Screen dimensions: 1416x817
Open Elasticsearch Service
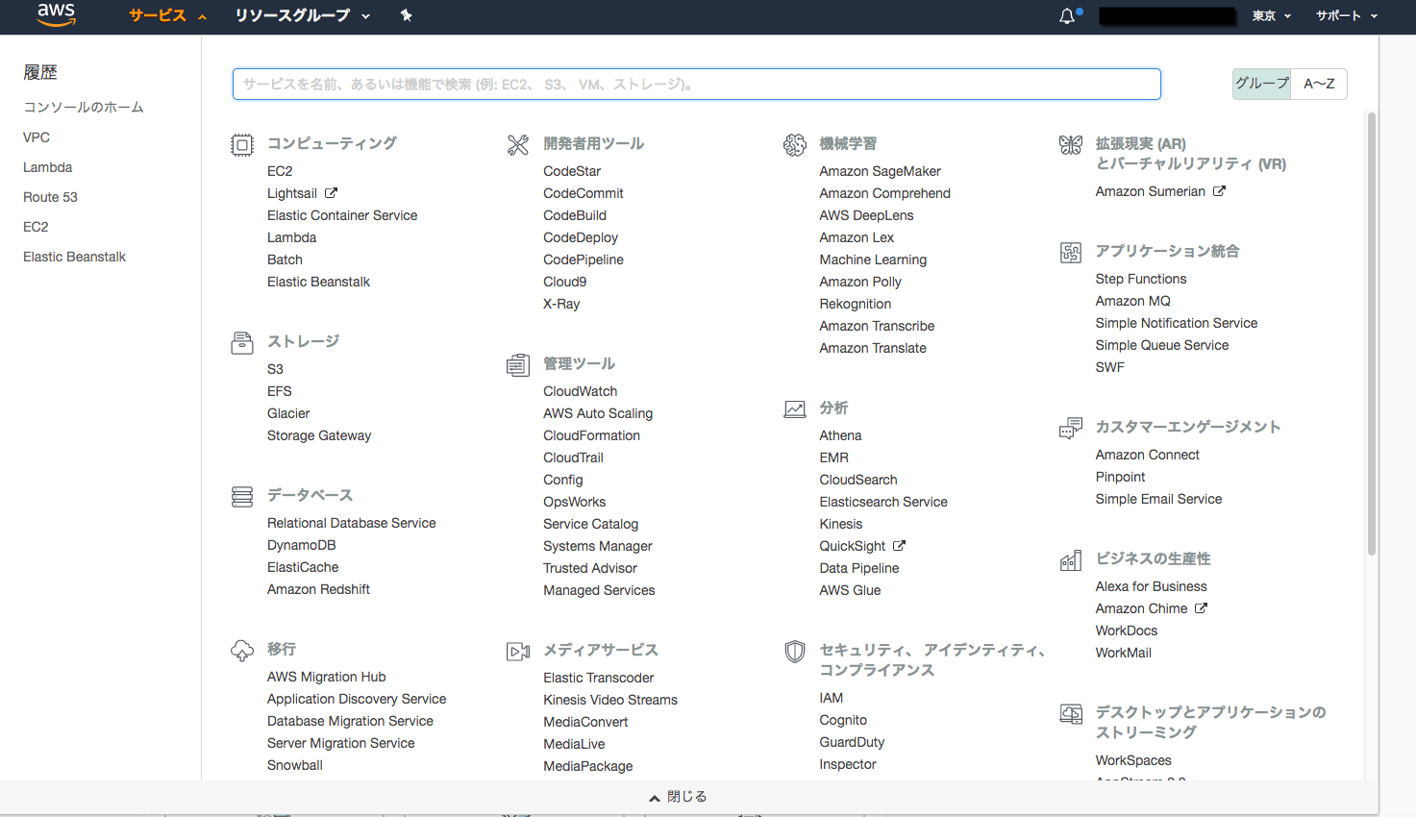(883, 502)
